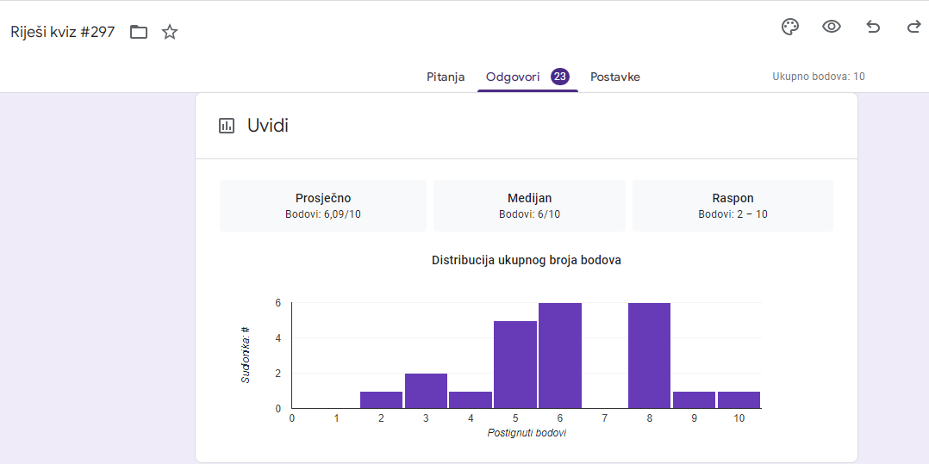Open the Odgovori tab
The image size is (929, 464).
pyautogui.click(x=513, y=77)
